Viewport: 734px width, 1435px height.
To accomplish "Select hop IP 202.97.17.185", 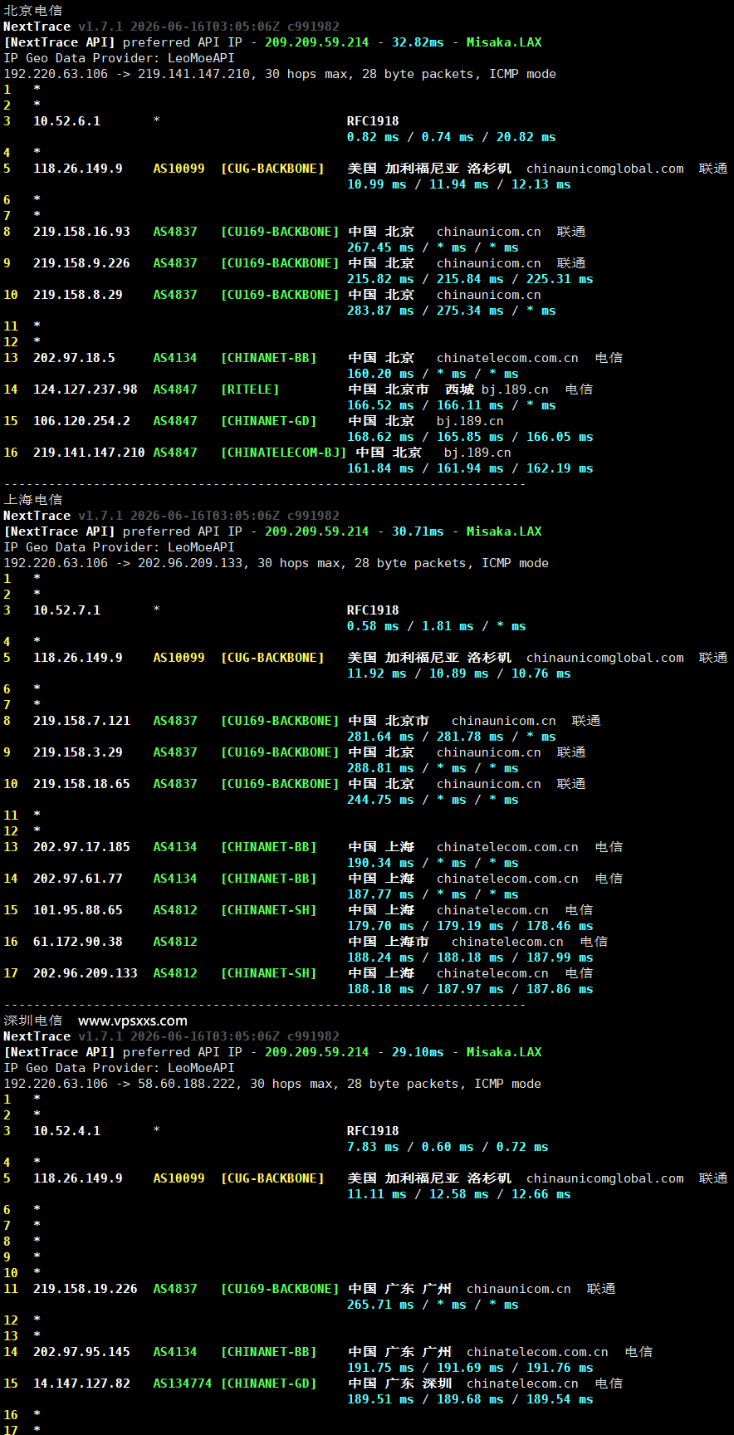I will point(81,847).
